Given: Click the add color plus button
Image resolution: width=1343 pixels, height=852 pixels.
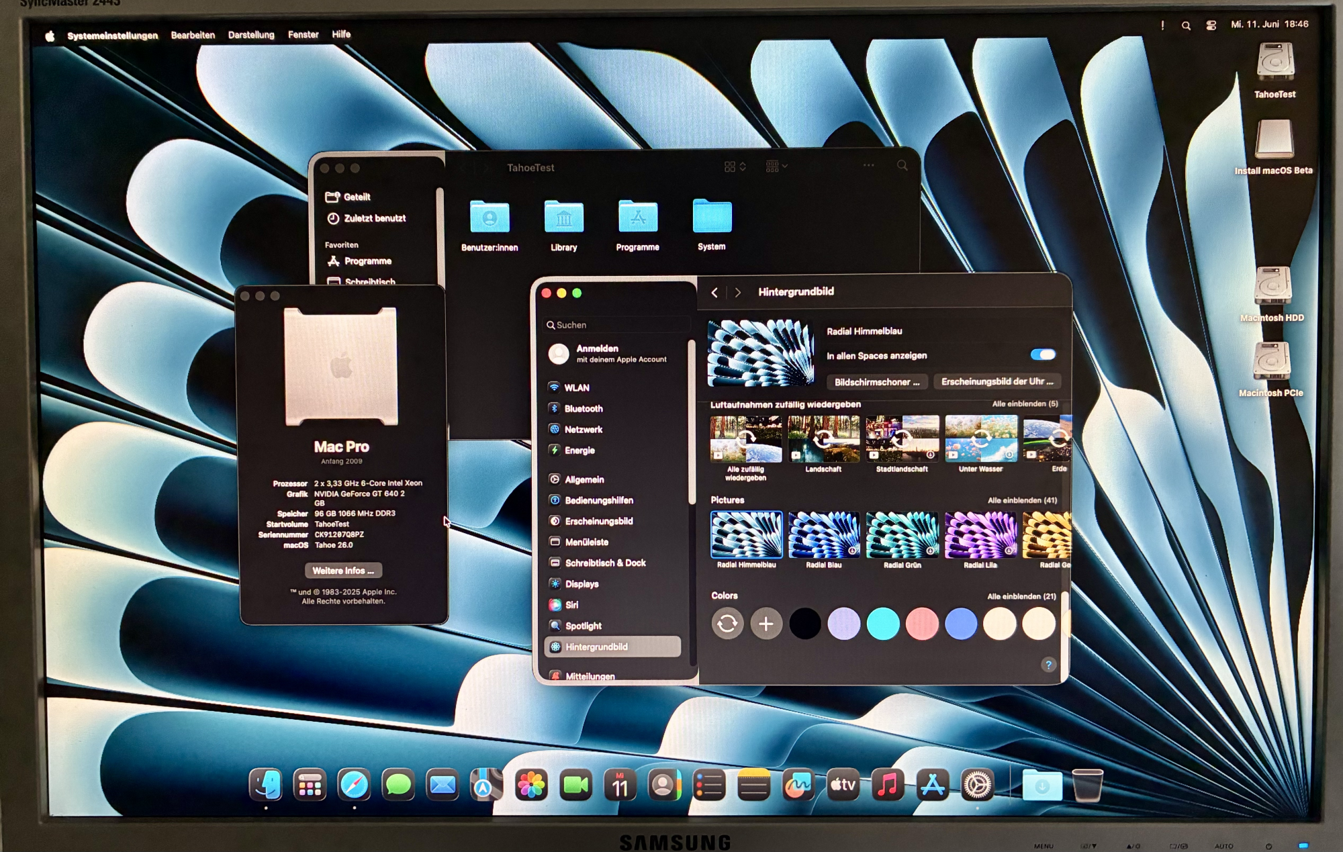Looking at the screenshot, I should tap(766, 624).
